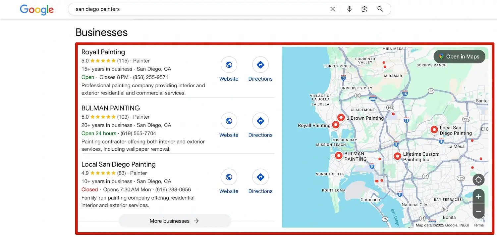Screen dimensions: 497x237
Task: Click '10+ years in business' text
Action: (107, 181)
